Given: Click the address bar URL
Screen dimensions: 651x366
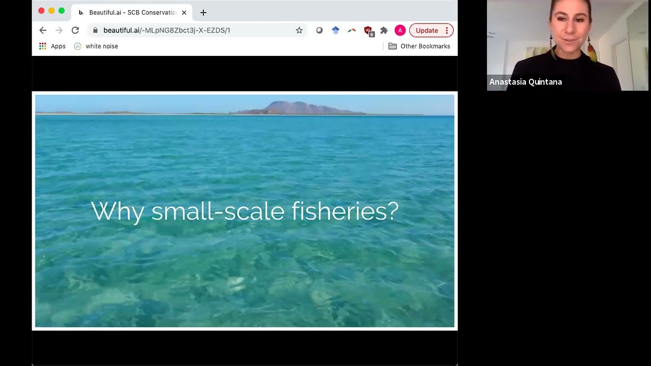Looking at the screenshot, I should (167, 30).
